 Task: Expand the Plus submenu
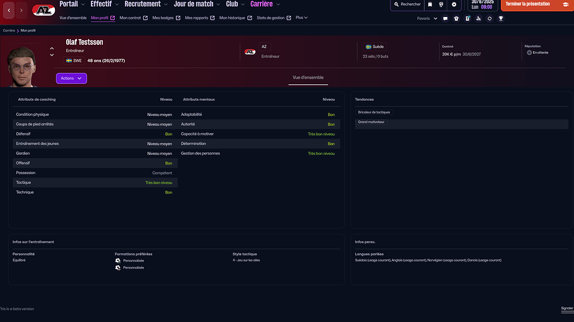[302, 18]
